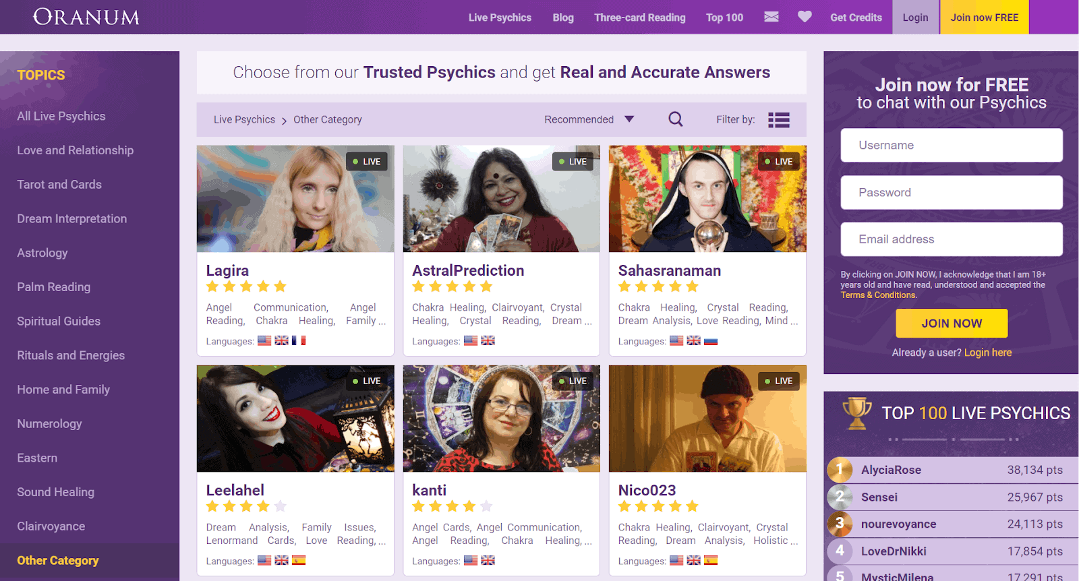The image size is (1079, 581).
Task: Open Leelahel's profile photo
Action: pos(295,419)
